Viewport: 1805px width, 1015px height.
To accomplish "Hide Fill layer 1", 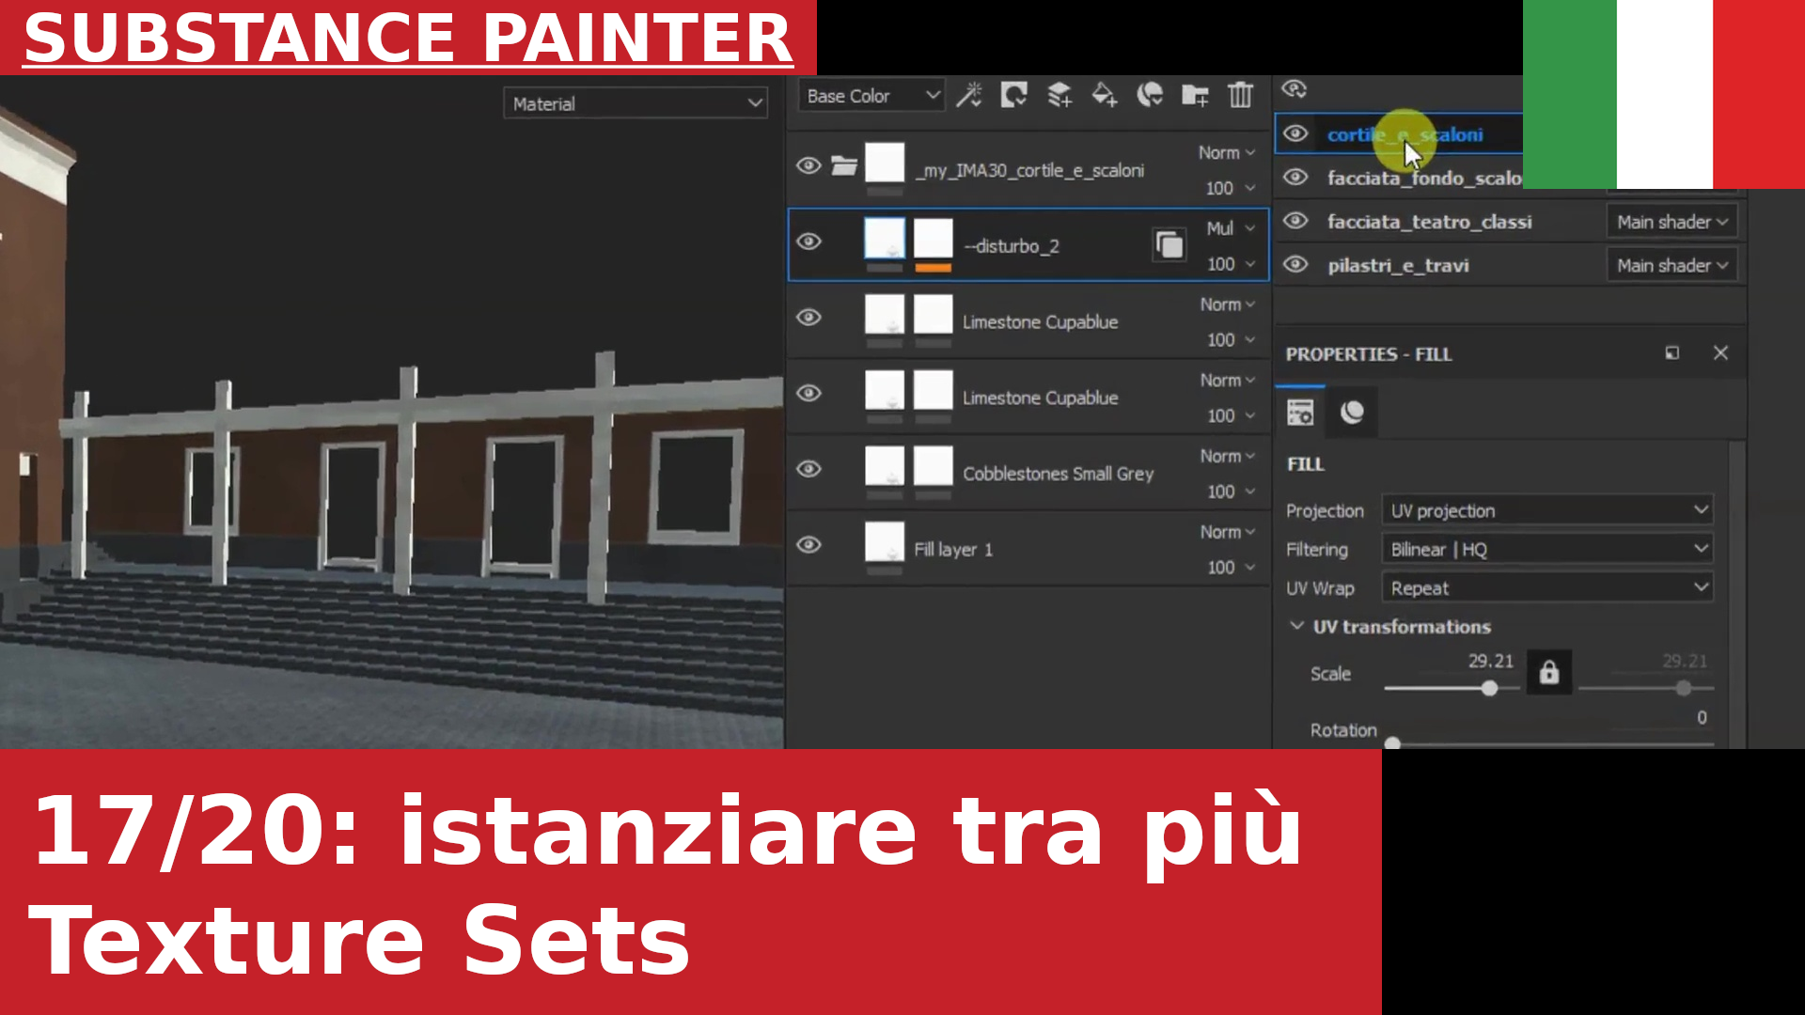I will 808,545.
